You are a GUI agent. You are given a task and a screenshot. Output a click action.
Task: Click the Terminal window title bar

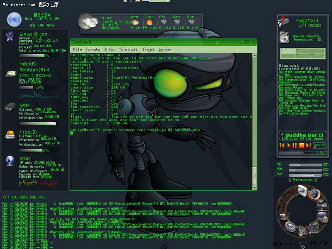[x=164, y=42]
